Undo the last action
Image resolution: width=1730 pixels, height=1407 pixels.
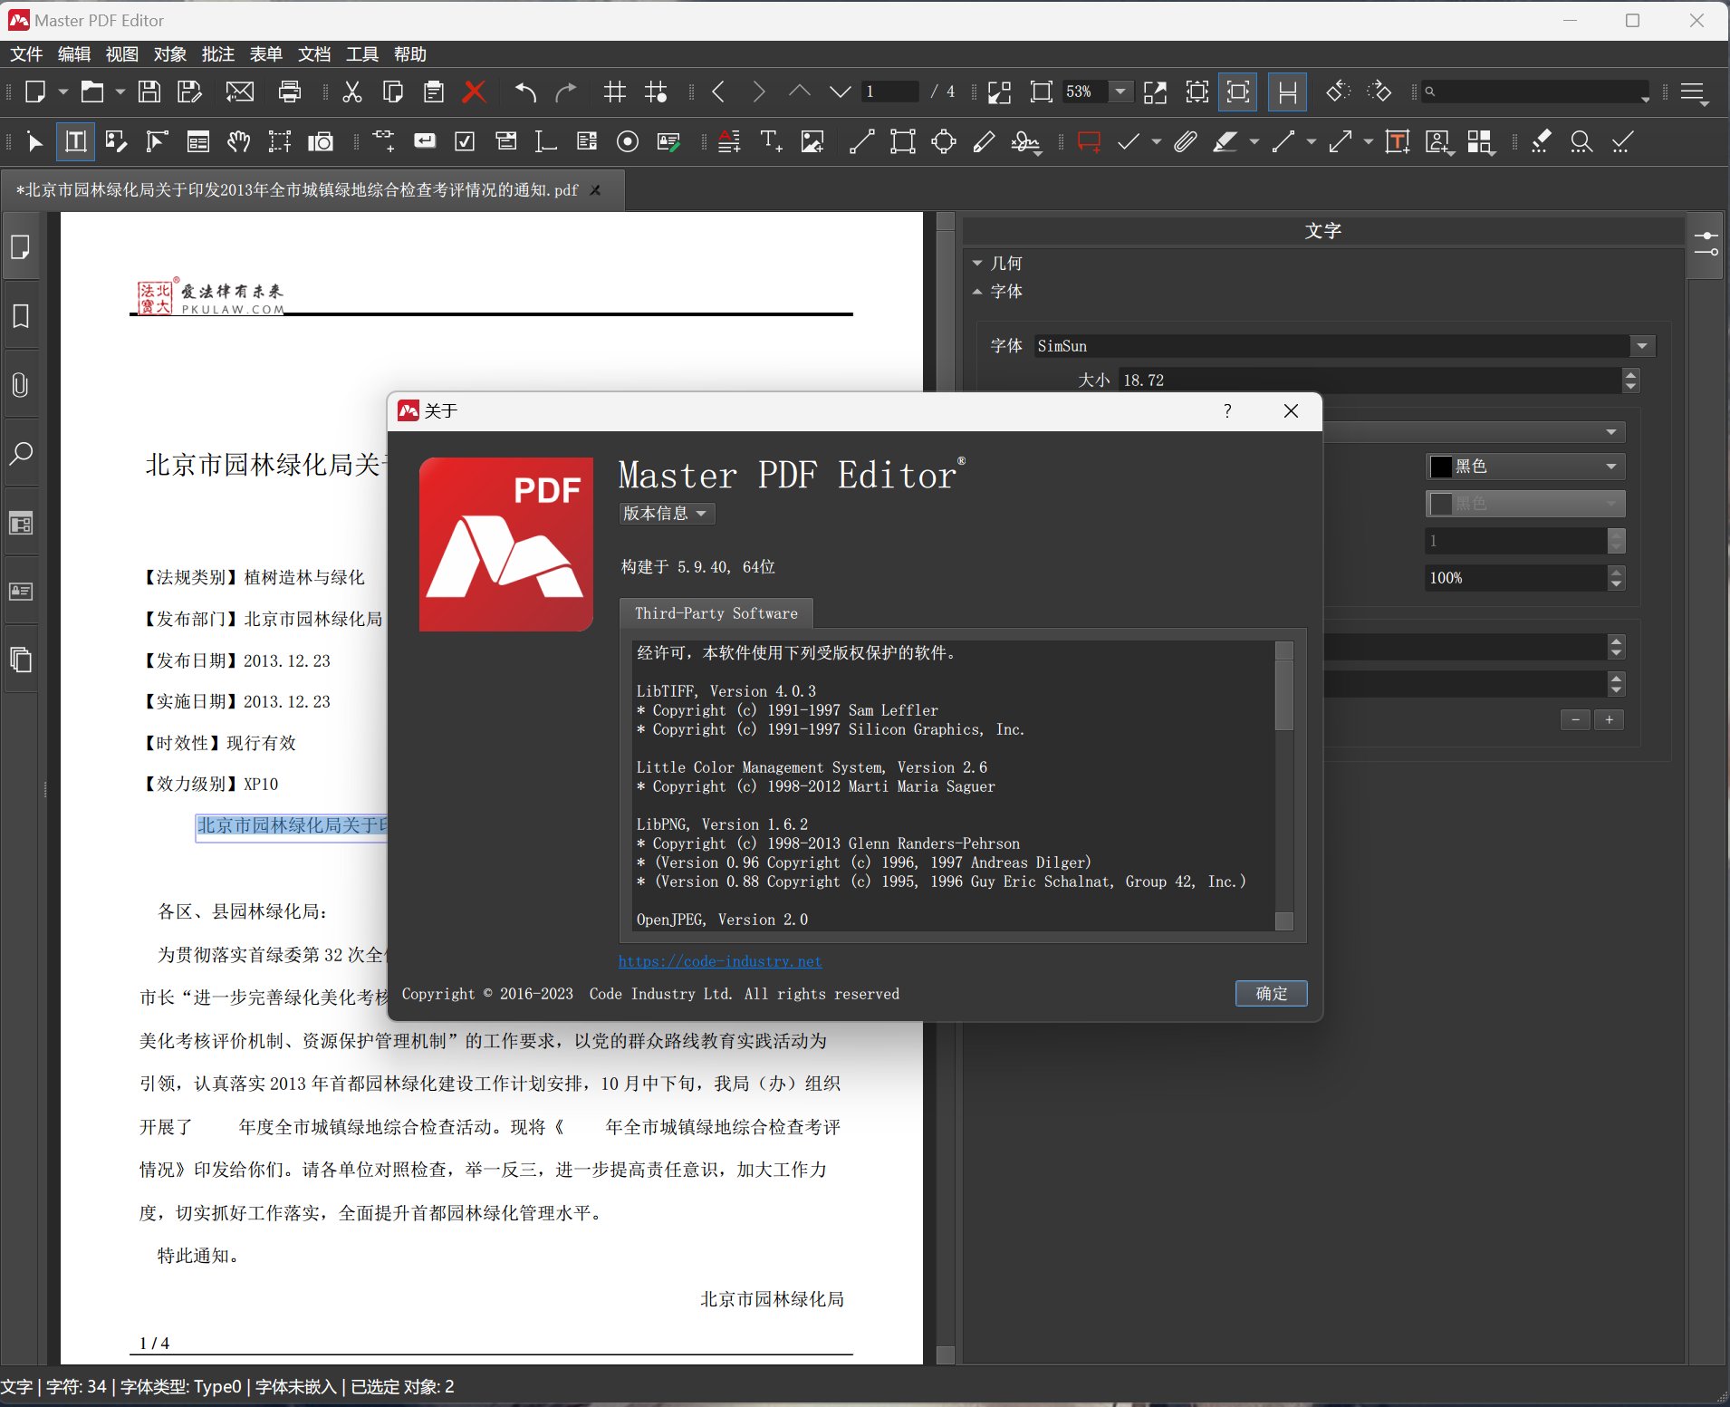[x=525, y=92]
